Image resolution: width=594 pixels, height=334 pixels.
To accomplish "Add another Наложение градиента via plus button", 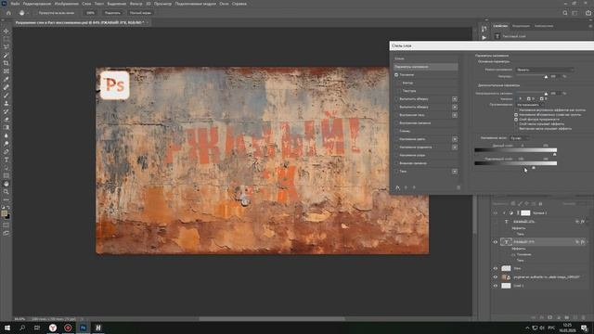I will click(x=455, y=147).
